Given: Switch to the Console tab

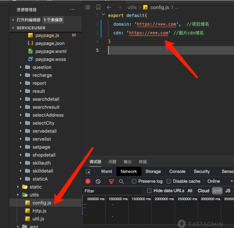Looking at the screenshot, I should coord(177,171).
